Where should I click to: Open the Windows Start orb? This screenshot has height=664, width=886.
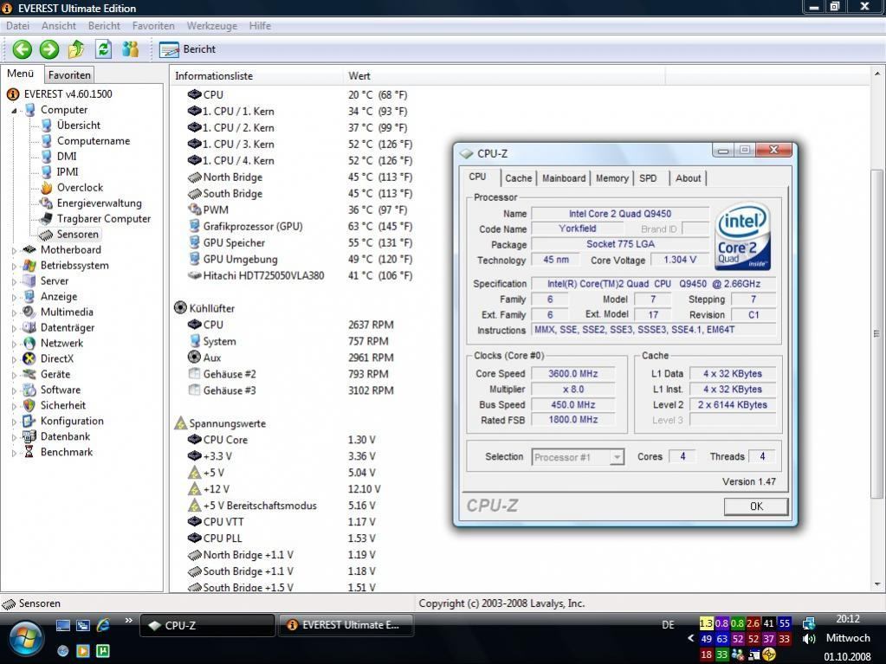24,641
